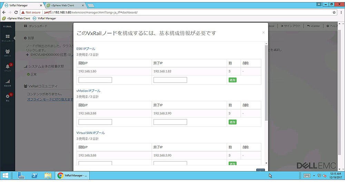
Task: Click vMotion pool start IP input field
Action: 95,122
